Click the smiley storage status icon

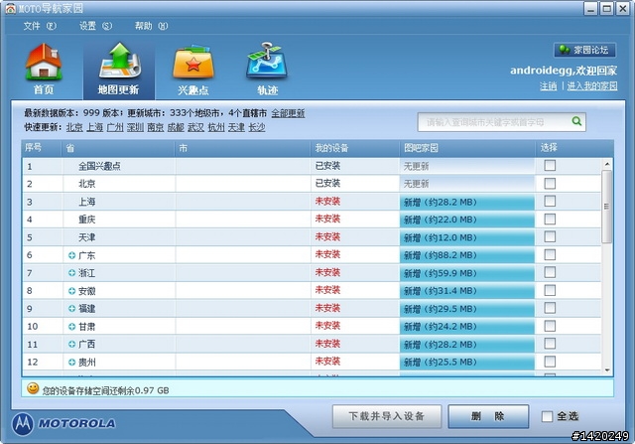pyautogui.click(x=33, y=388)
